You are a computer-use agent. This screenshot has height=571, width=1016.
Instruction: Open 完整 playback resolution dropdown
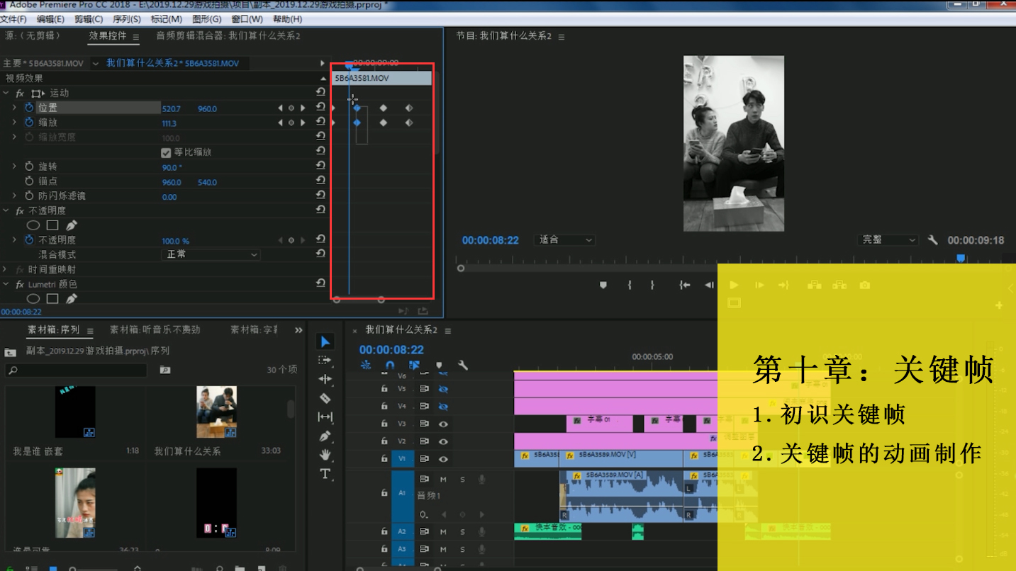[x=888, y=240]
